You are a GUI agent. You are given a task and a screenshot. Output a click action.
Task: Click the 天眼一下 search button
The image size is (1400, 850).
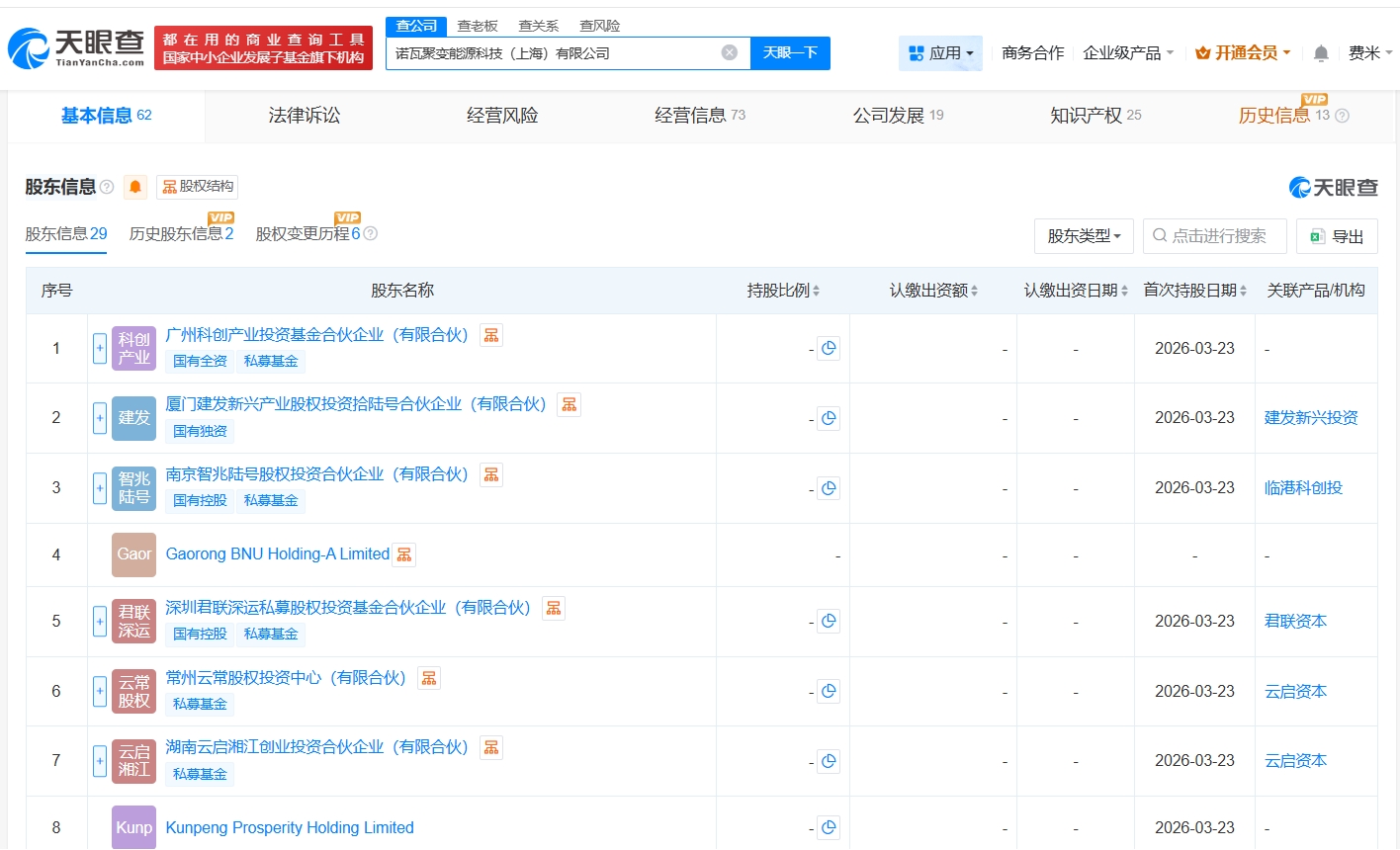point(790,53)
